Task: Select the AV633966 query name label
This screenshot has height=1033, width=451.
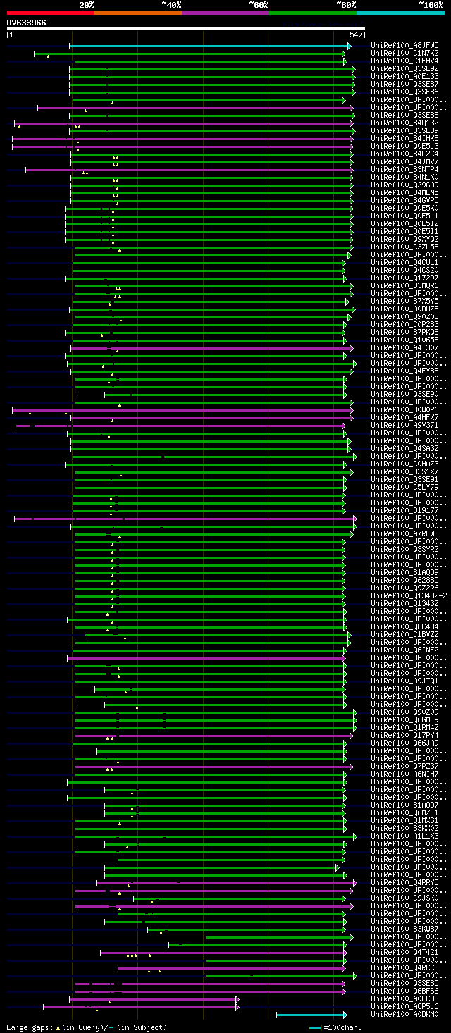Action: (27, 23)
